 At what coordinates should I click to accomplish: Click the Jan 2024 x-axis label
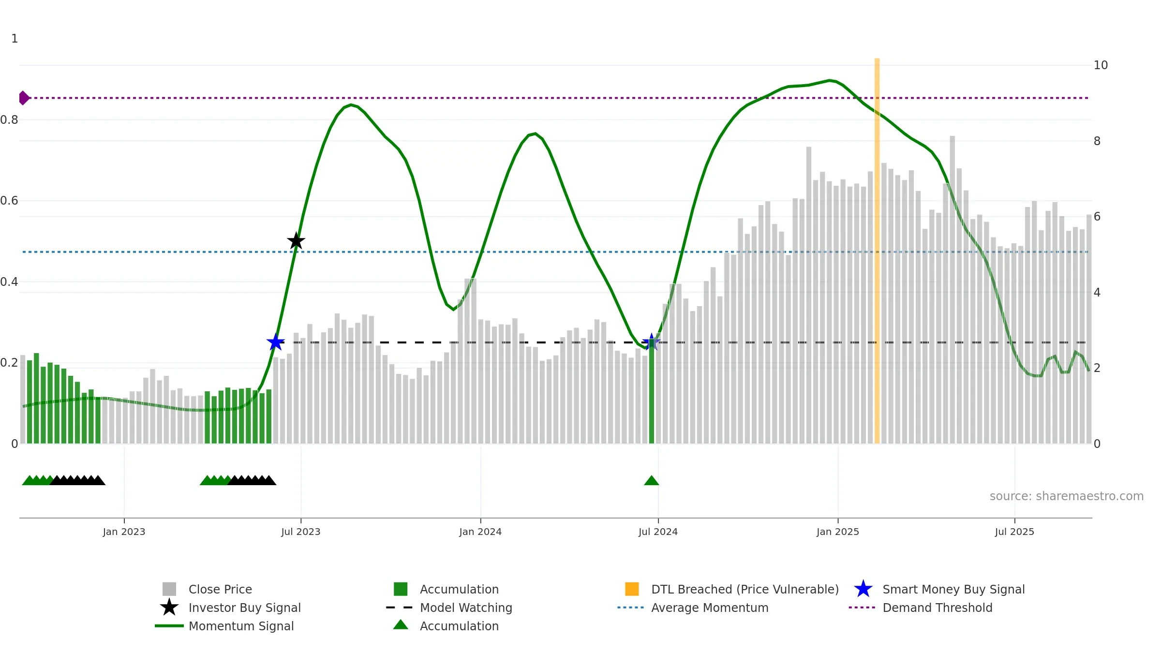[480, 532]
